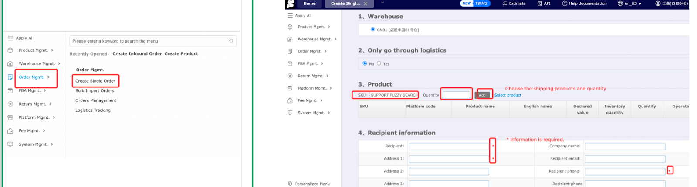Click the user account icon for ZH0046

[658, 3]
